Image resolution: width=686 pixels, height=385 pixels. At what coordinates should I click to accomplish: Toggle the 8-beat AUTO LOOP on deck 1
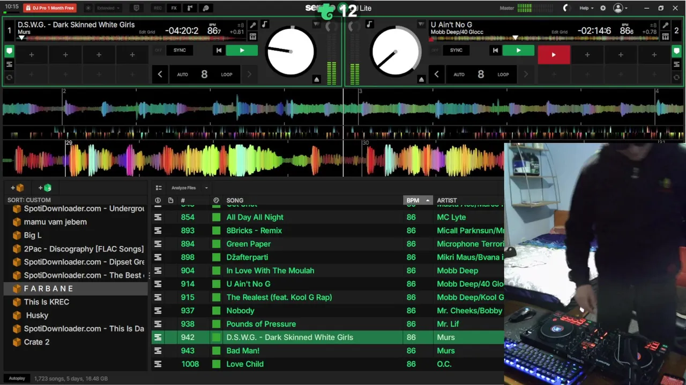coord(204,74)
